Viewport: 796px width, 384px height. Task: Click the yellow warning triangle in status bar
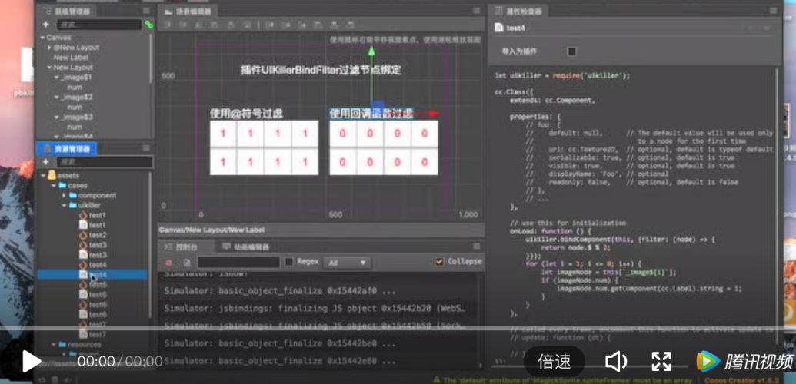pyautogui.click(x=436, y=379)
